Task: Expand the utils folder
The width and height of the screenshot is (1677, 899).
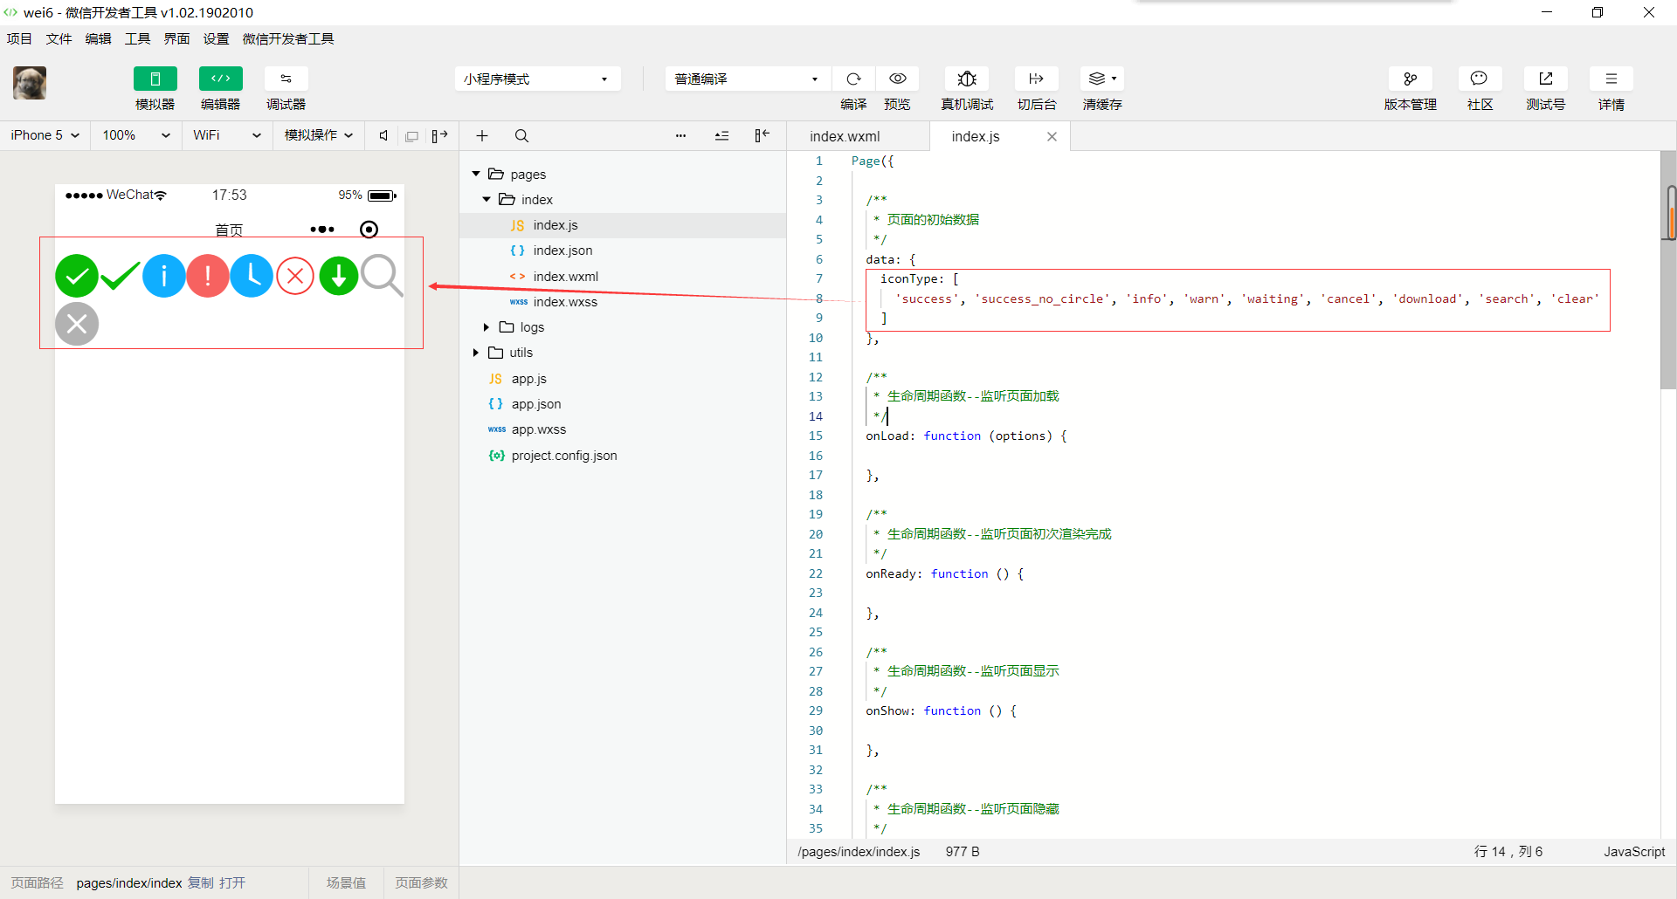Action: [x=476, y=353]
